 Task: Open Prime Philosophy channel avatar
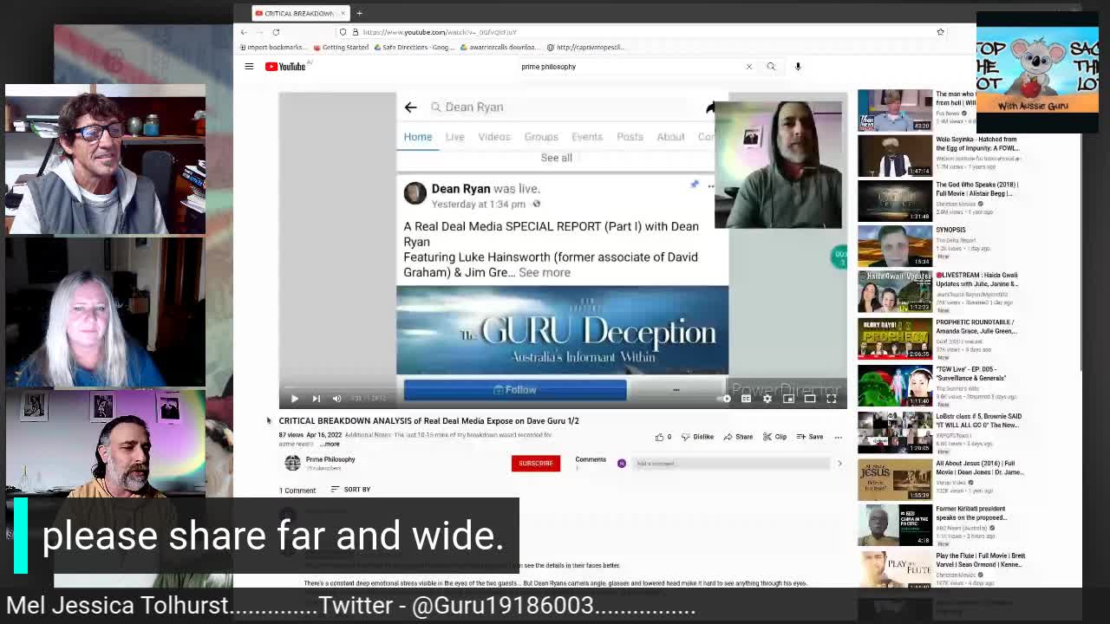click(292, 464)
